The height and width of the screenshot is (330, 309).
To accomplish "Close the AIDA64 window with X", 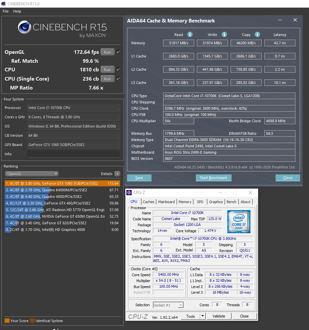I will pos(295,20).
